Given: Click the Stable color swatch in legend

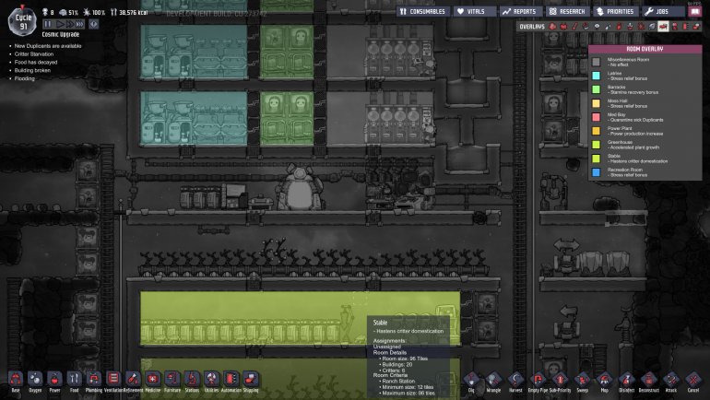Looking at the screenshot, I should tap(597, 158).
